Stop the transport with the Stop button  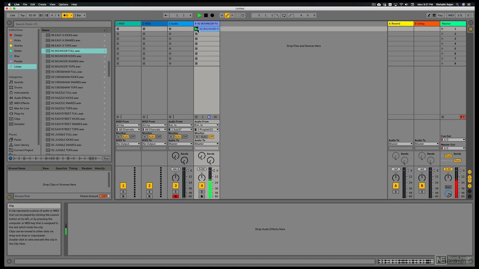pos(206,15)
